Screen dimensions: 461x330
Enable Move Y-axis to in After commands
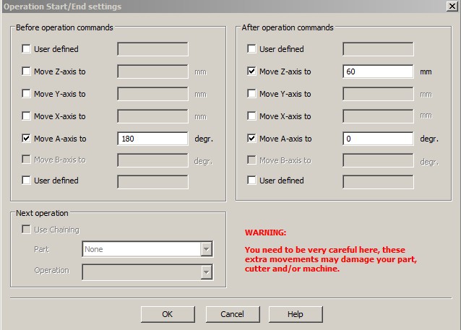click(252, 94)
